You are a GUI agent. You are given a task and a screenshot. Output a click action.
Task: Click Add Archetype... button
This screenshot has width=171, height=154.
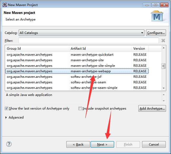[x=152, y=109]
